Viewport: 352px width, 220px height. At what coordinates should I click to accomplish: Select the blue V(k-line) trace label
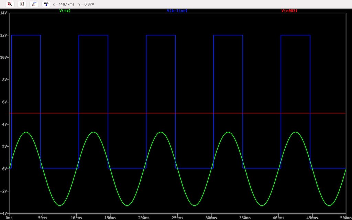point(177,11)
